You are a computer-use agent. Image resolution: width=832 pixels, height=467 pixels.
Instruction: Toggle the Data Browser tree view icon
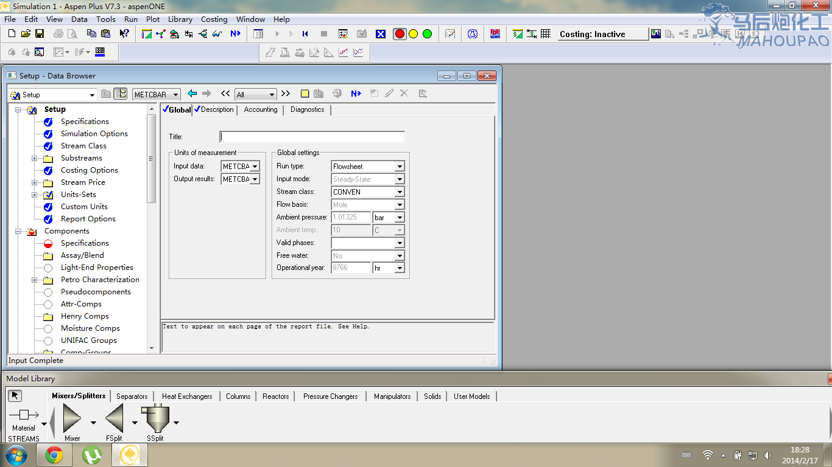[121, 94]
